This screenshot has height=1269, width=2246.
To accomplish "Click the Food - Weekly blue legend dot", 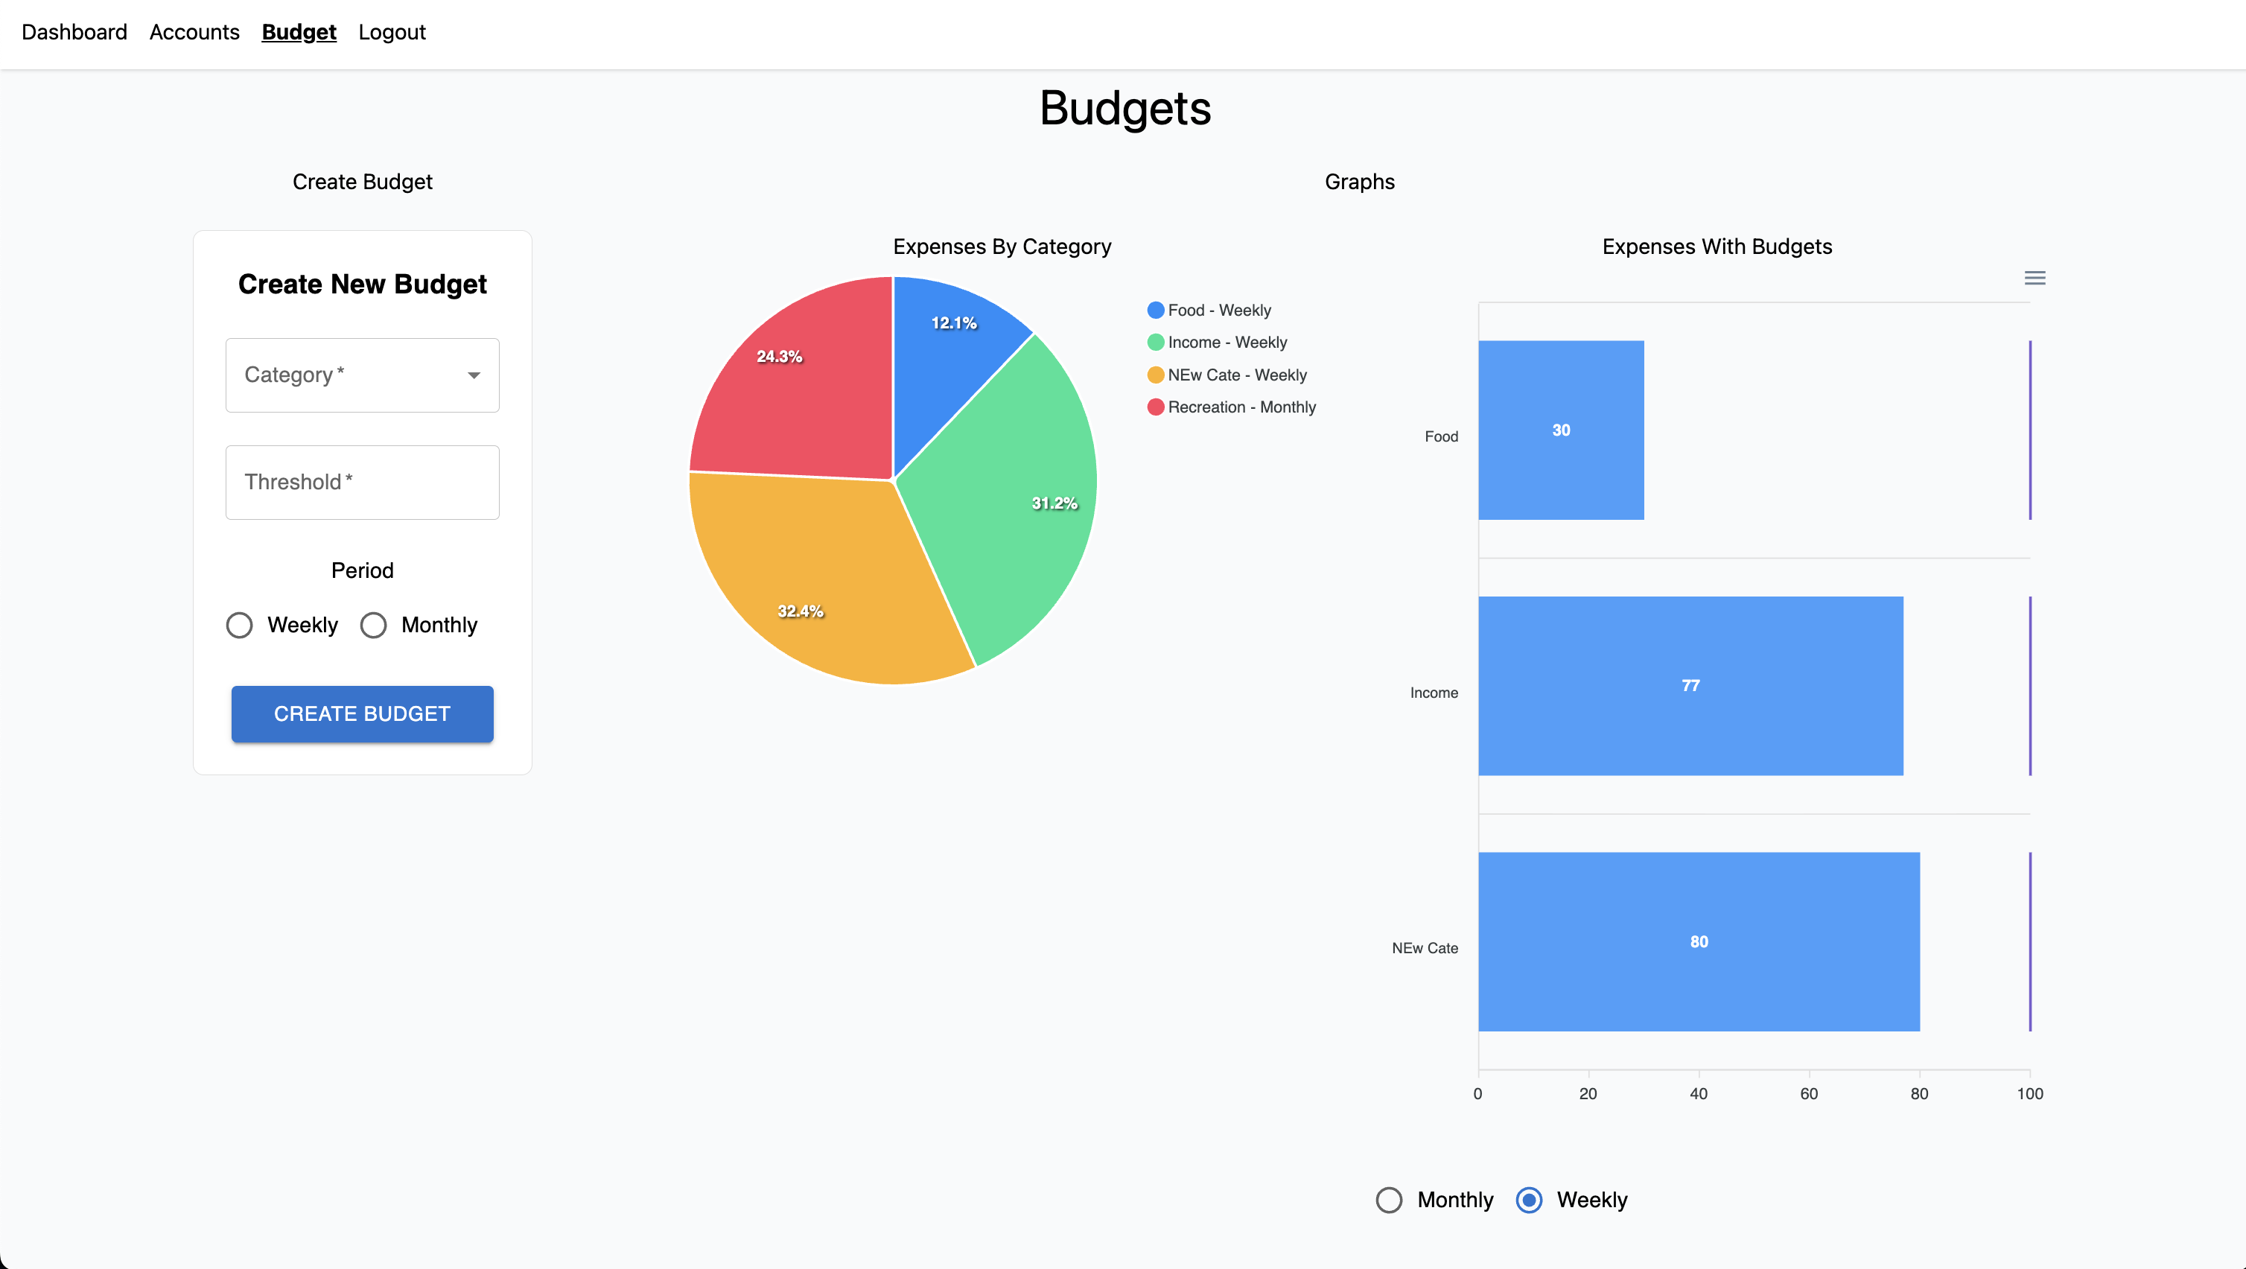I will 1155,311.
